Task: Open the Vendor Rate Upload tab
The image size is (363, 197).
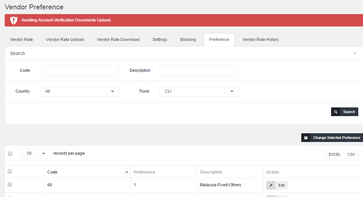Action: coord(65,40)
